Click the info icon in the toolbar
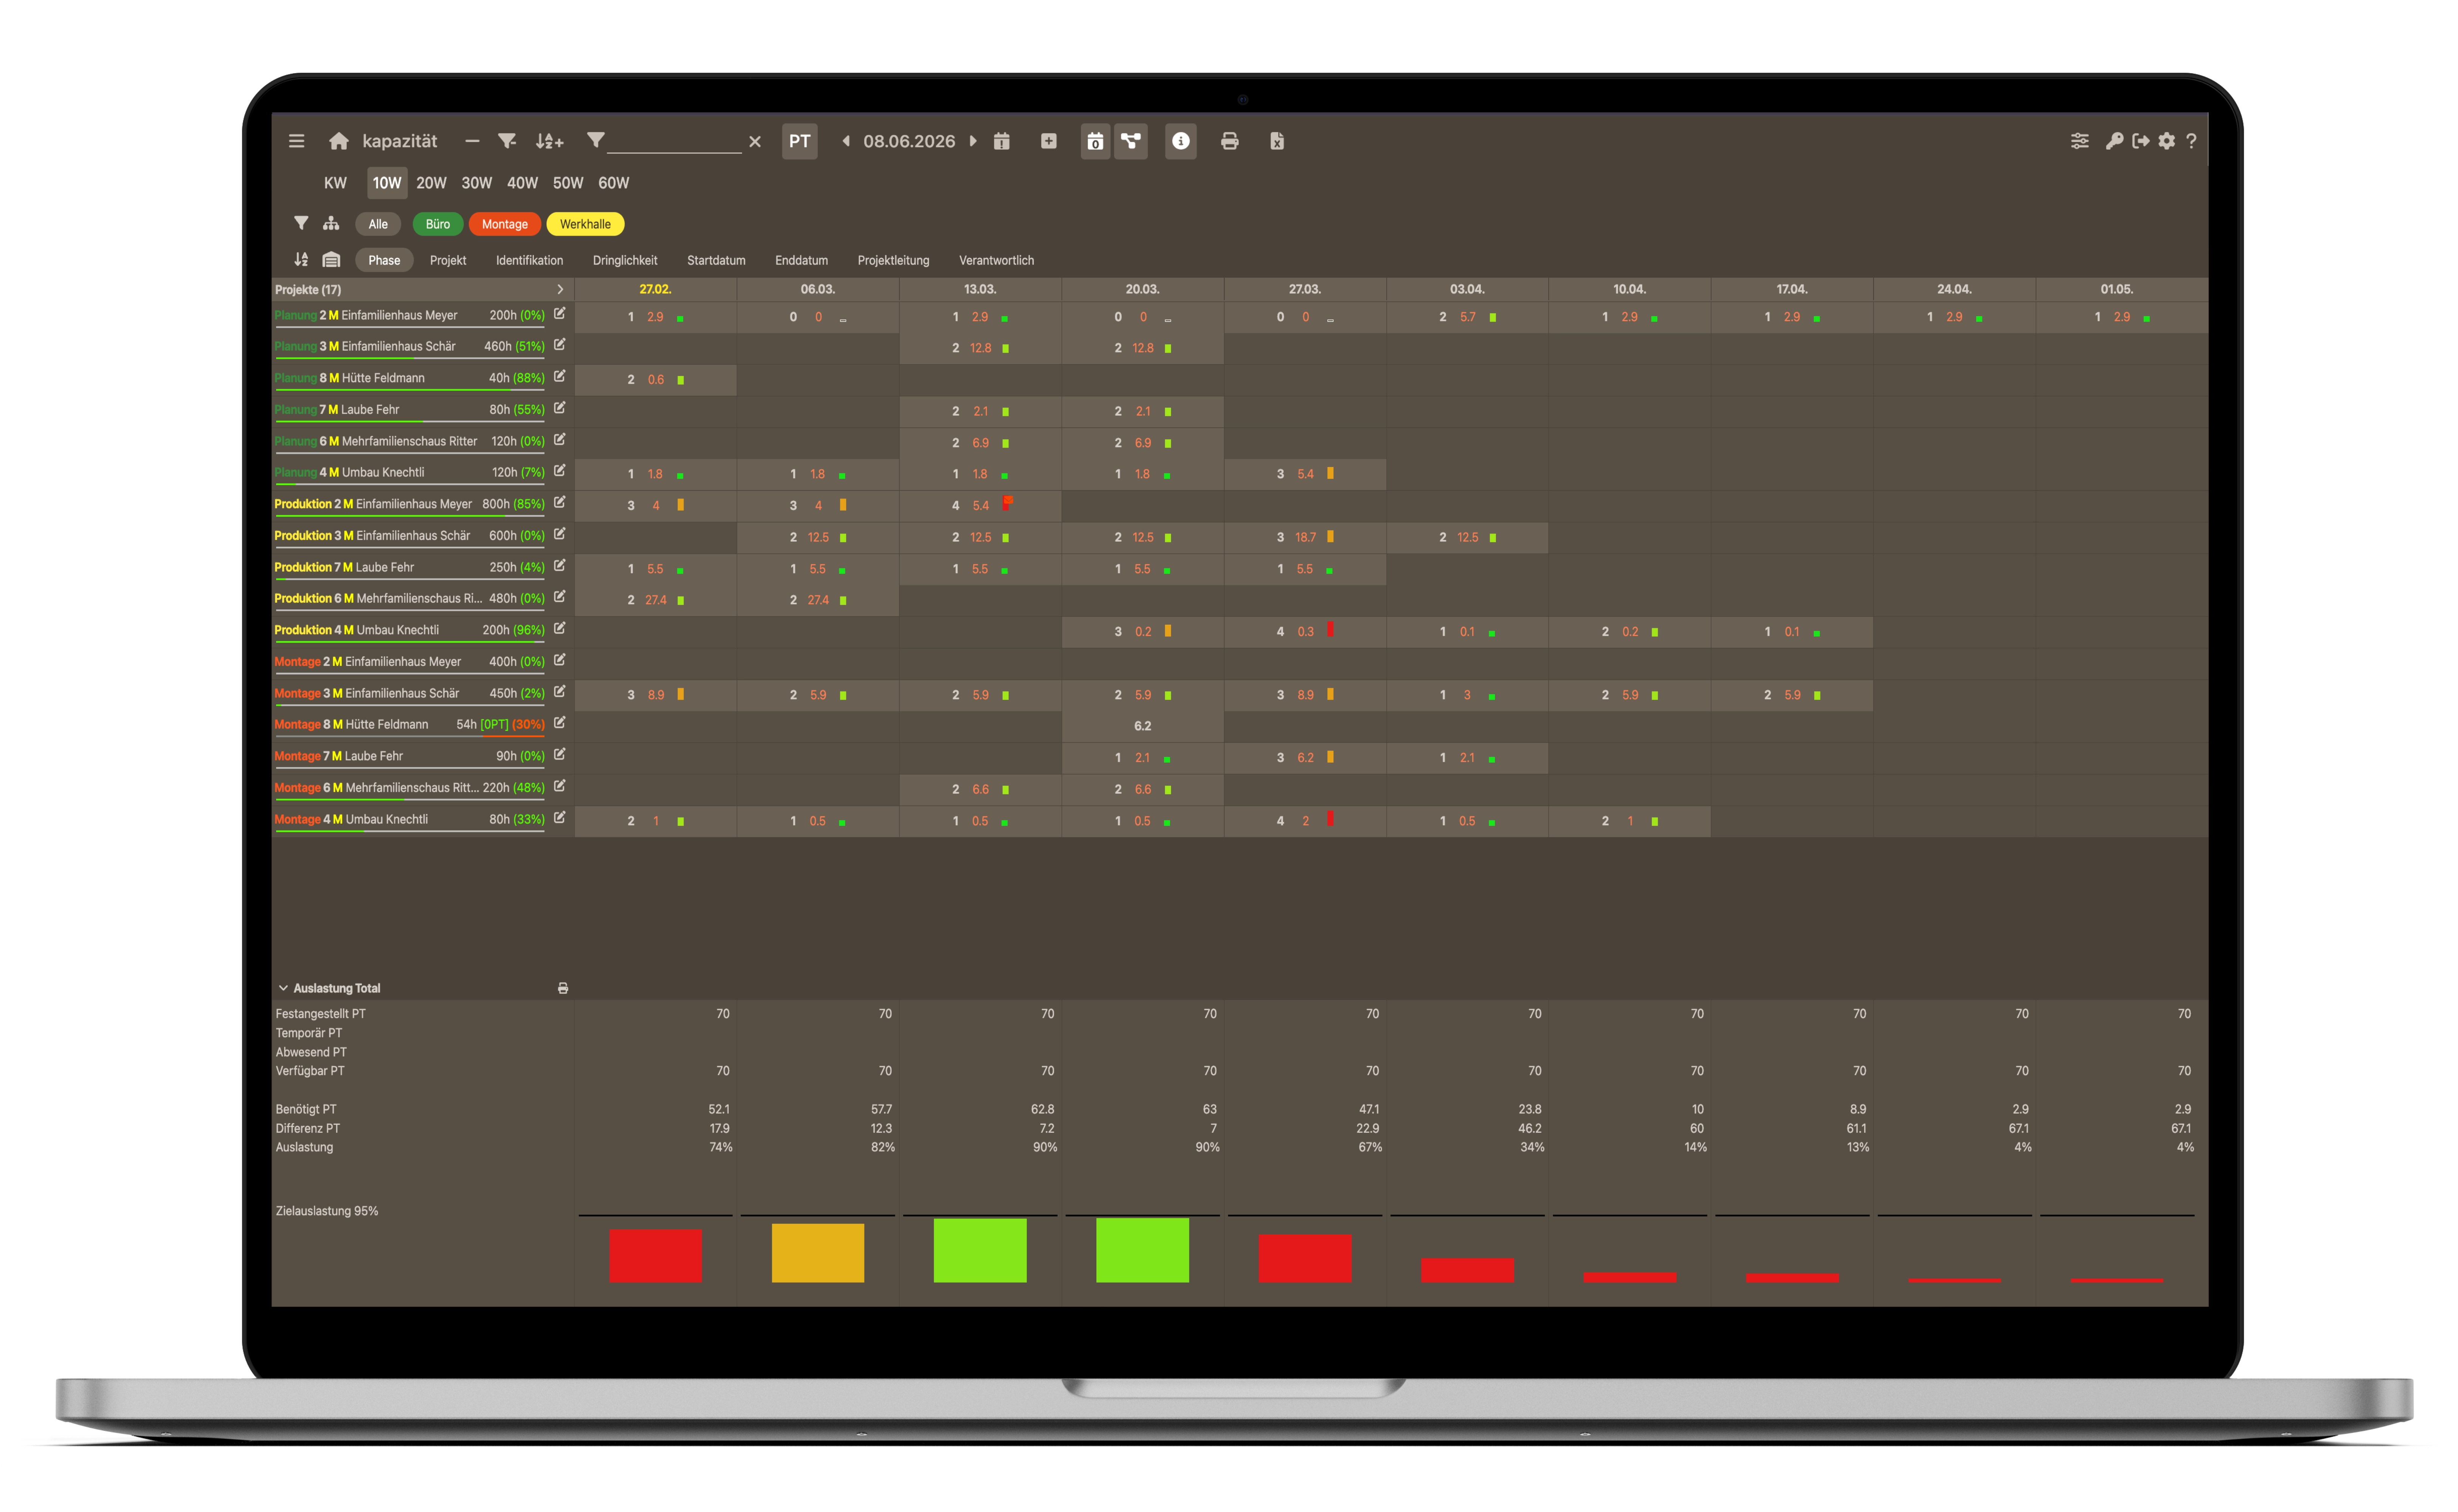Screen dimensions: 2458x1512 pyautogui.click(x=1181, y=141)
